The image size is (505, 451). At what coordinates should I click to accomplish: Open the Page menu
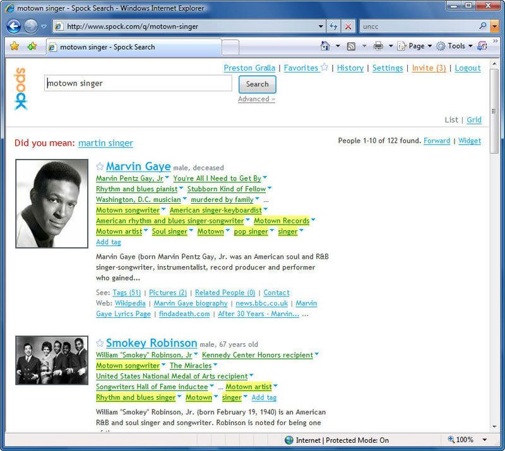tap(415, 46)
